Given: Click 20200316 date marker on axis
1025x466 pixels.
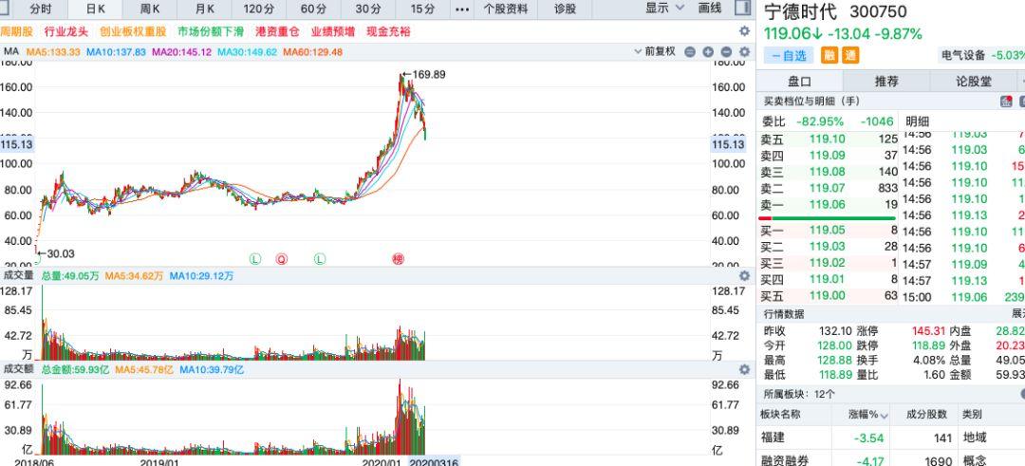Looking at the screenshot, I should pos(434,461).
